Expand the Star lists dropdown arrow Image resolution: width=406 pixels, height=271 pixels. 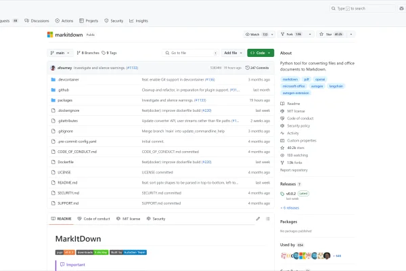point(351,35)
